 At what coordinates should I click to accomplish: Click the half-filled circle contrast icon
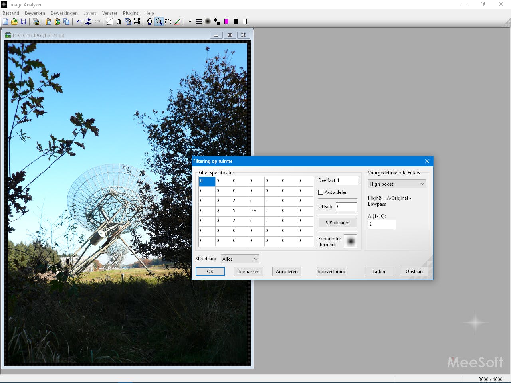(x=119, y=22)
